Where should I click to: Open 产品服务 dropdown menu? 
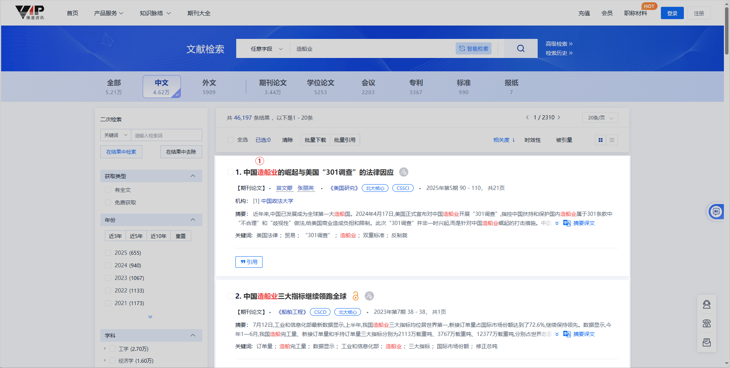point(109,13)
